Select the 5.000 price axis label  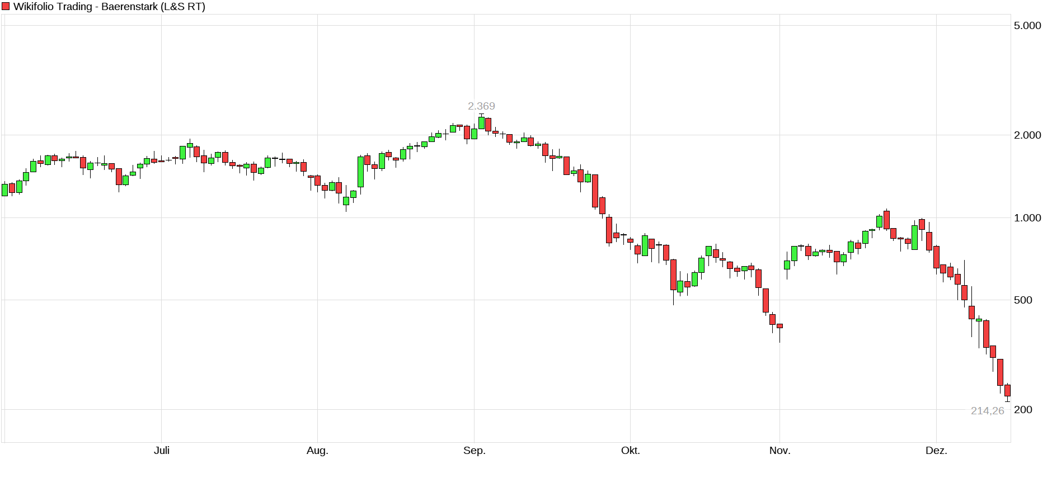click(1027, 25)
